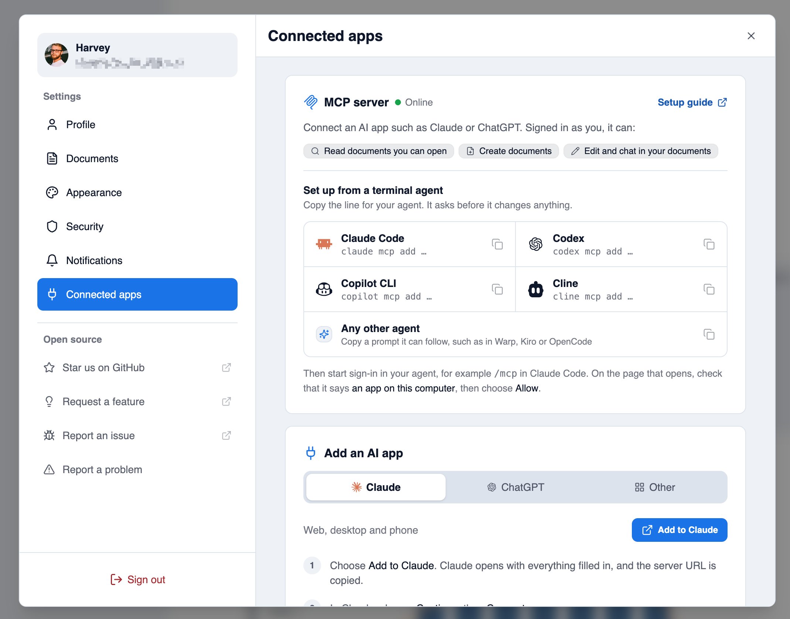The height and width of the screenshot is (619, 790).
Task: Copy the Any other agent prompt
Action: (x=709, y=334)
